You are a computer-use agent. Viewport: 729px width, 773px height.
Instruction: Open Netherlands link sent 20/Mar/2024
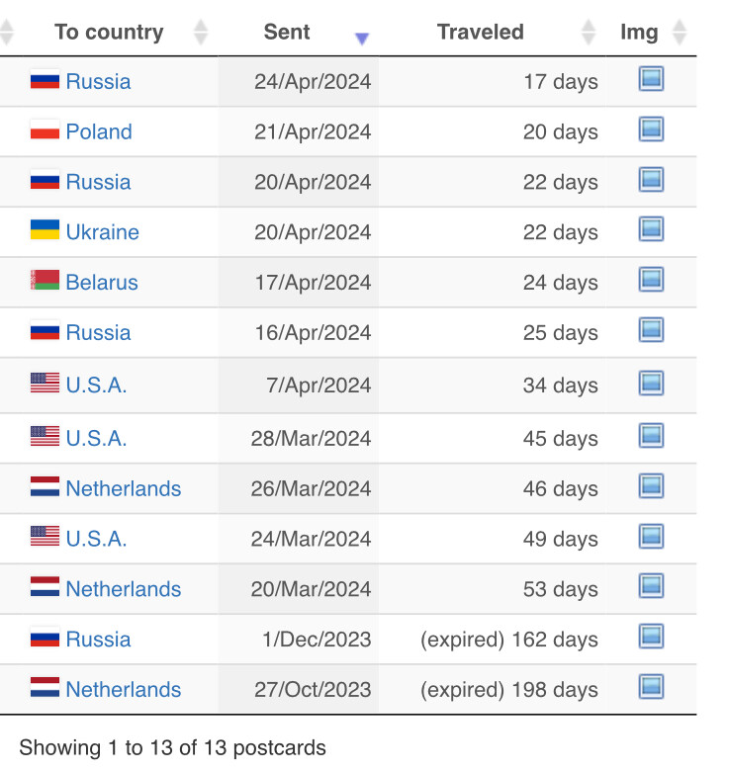click(x=124, y=589)
